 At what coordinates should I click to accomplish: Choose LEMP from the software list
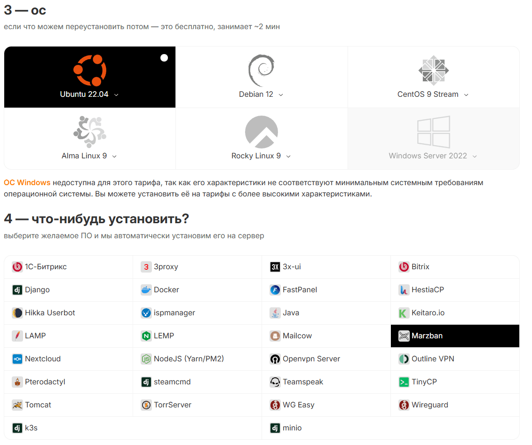[164, 336]
